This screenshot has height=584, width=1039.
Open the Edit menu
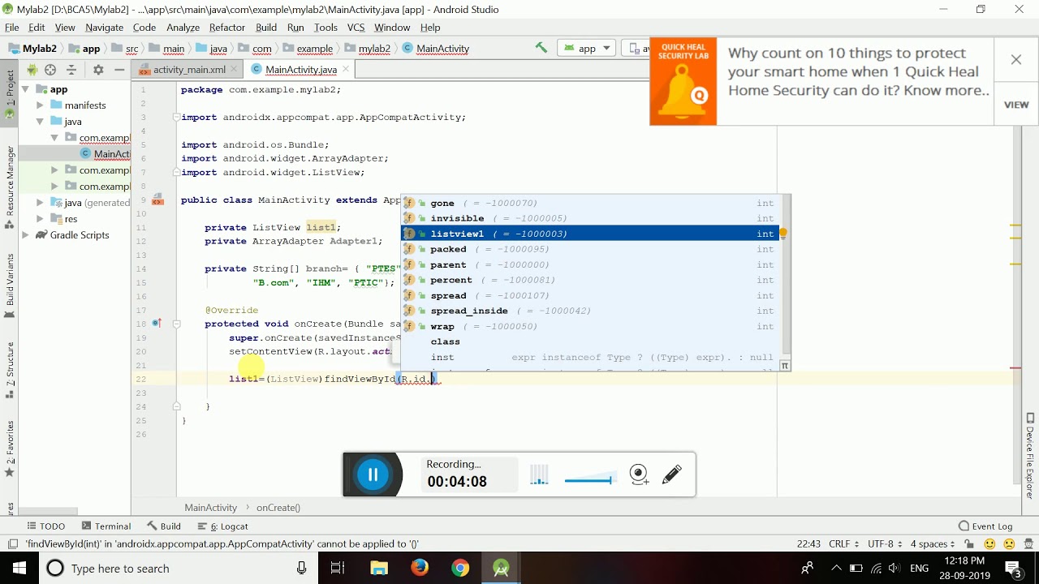[x=37, y=27]
